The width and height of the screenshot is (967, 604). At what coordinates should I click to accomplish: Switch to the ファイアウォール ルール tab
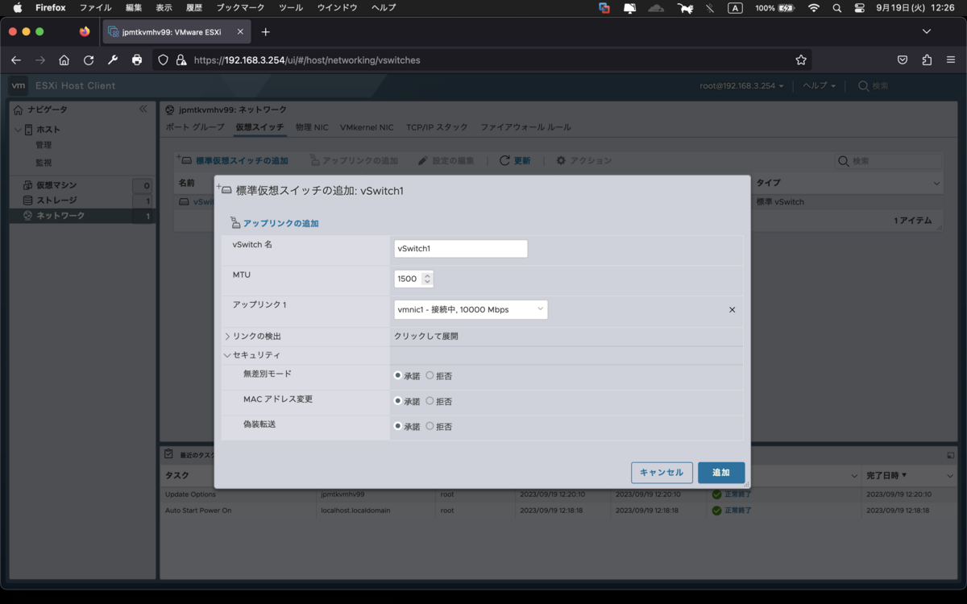click(525, 127)
